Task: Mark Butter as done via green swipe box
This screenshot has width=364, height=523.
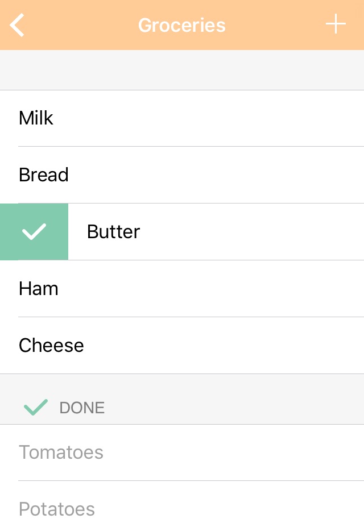Action: coord(34,231)
